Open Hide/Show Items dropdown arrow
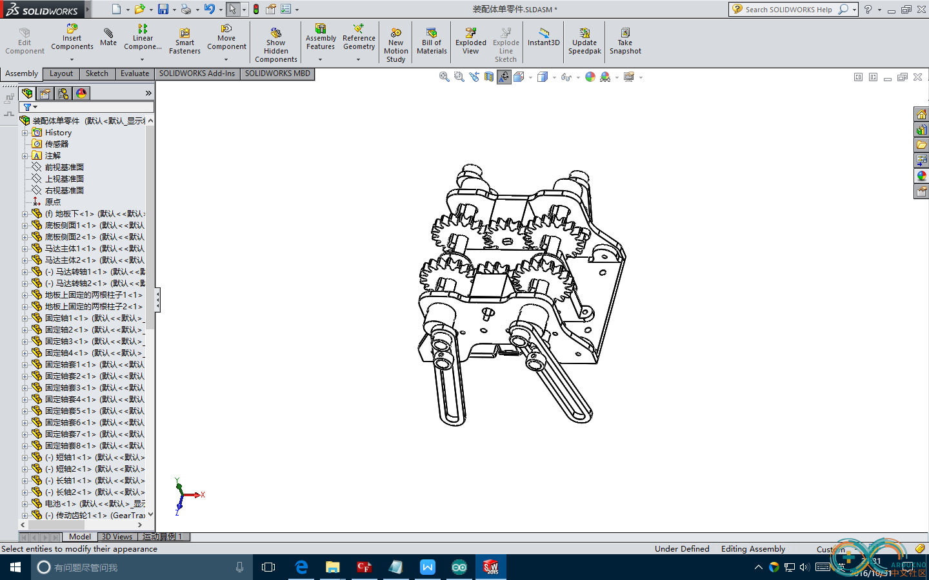The width and height of the screenshot is (929, 580). click(x=578, y=77)
